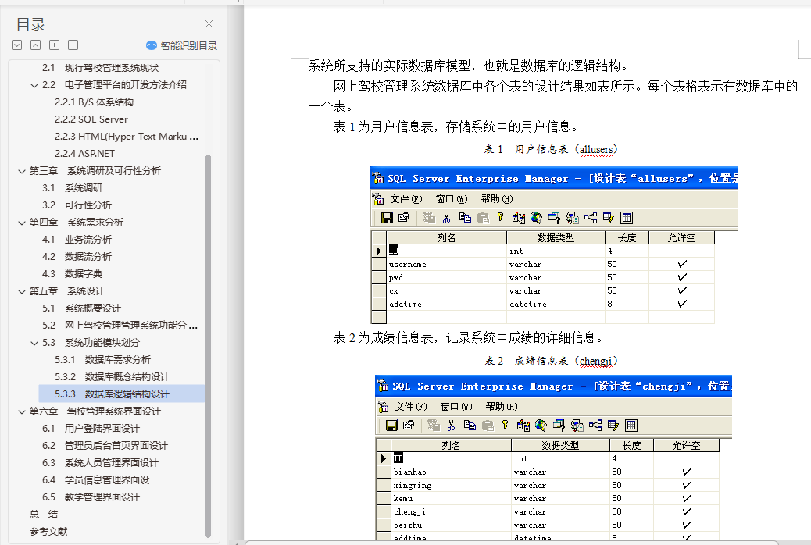Click the collapse-all up-arrow icon in 目录 pane
Screen dimensions: 811x545
click(x=36, y=45)
